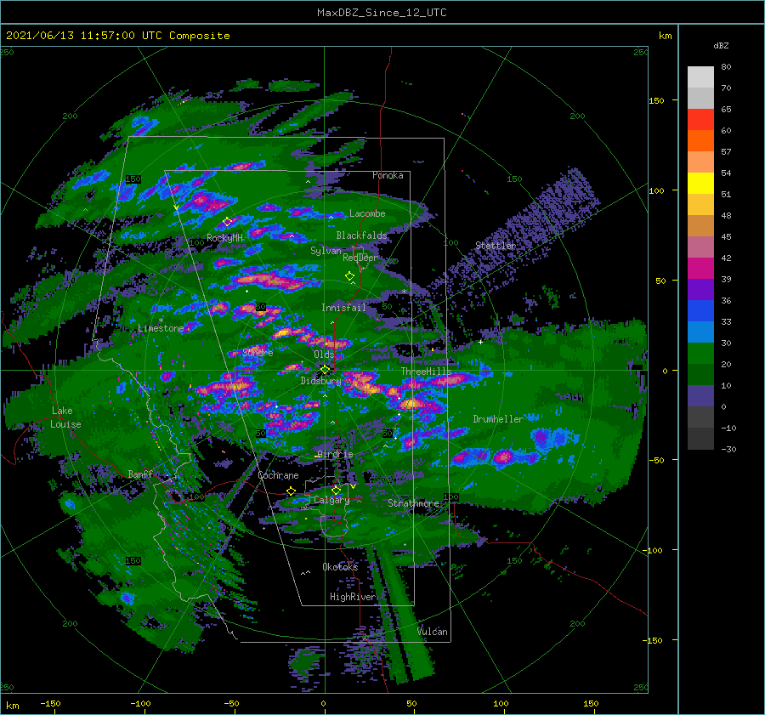Click the white plus marker north of Drumheller

[480, 342]
